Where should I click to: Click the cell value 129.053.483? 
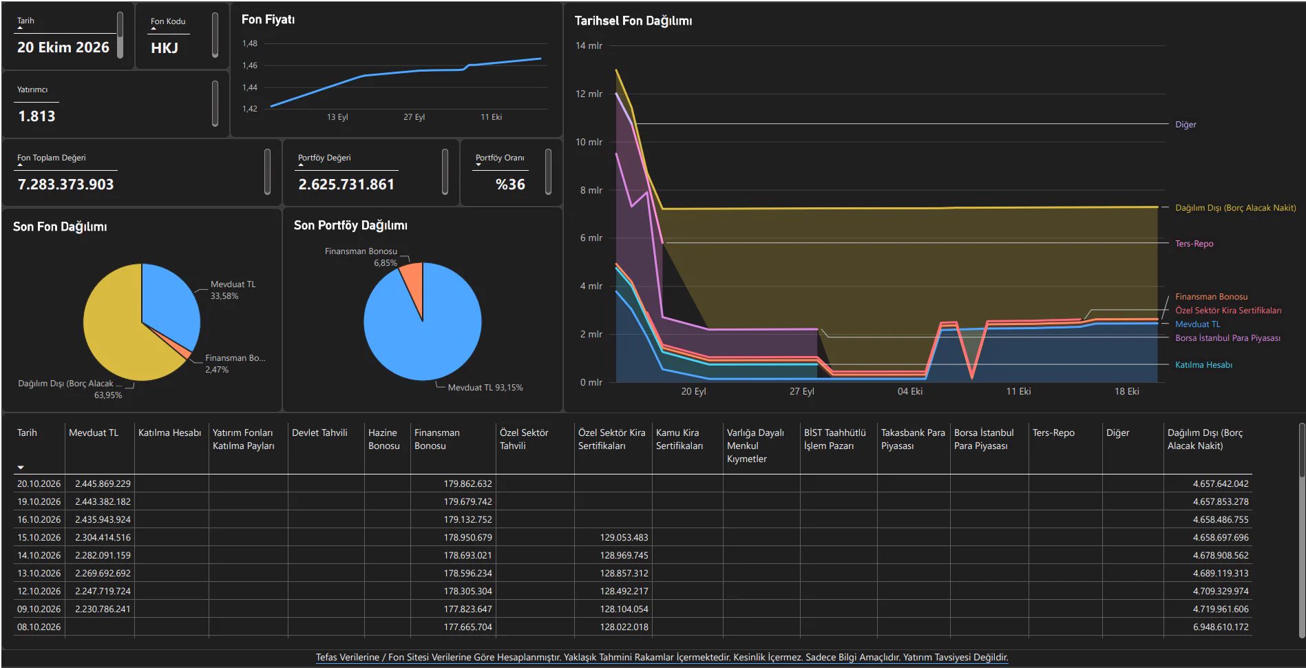[x=624, y=537]
